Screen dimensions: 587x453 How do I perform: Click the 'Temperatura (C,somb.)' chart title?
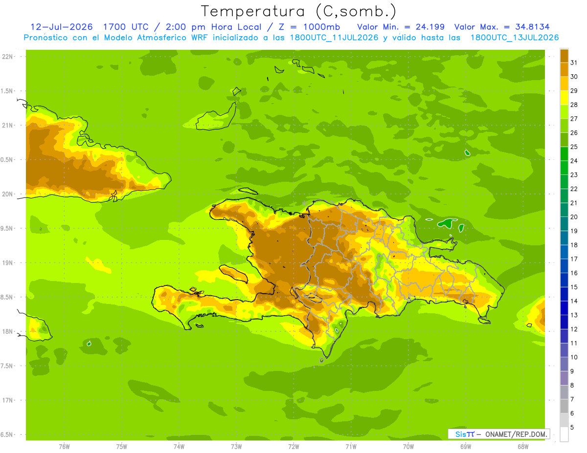coord(298,11)
